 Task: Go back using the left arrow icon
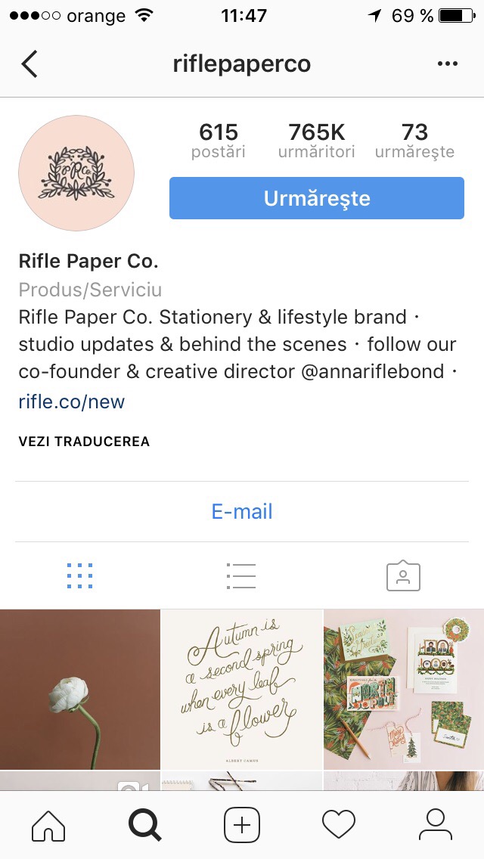click(29, 64)
